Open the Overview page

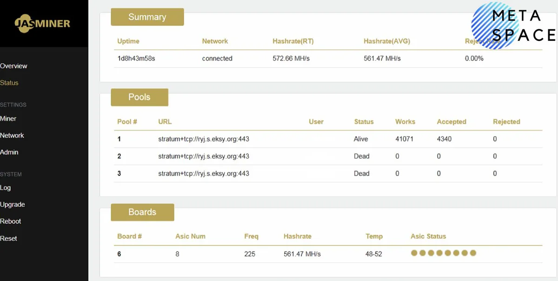13,66
